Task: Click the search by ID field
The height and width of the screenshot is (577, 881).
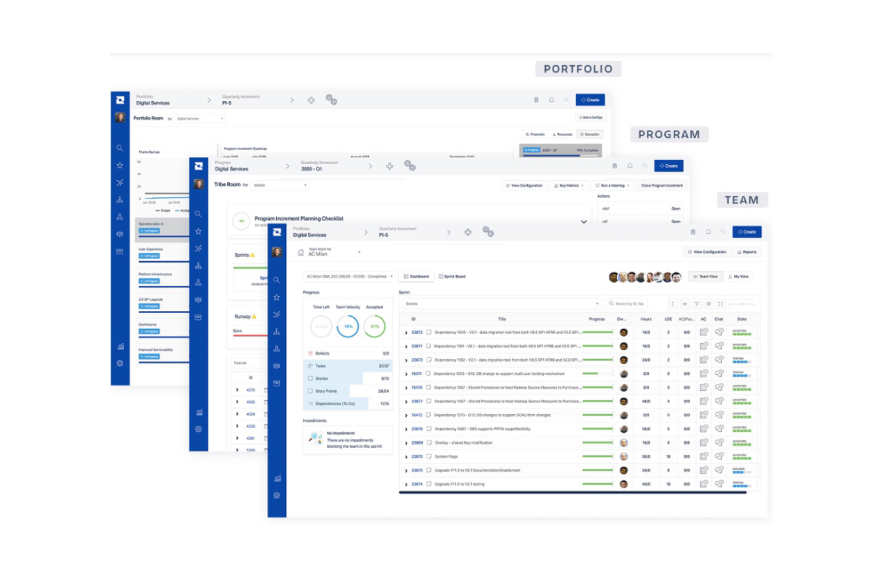Action: 627,303
